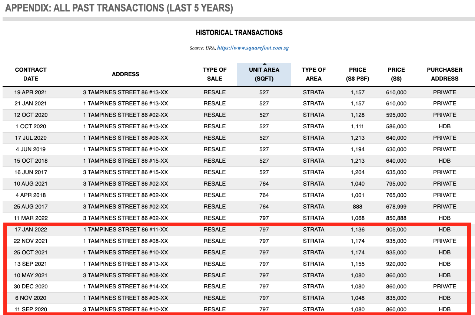Click the 'Source: URA,' caption text
475x315 pixels.
203,48
